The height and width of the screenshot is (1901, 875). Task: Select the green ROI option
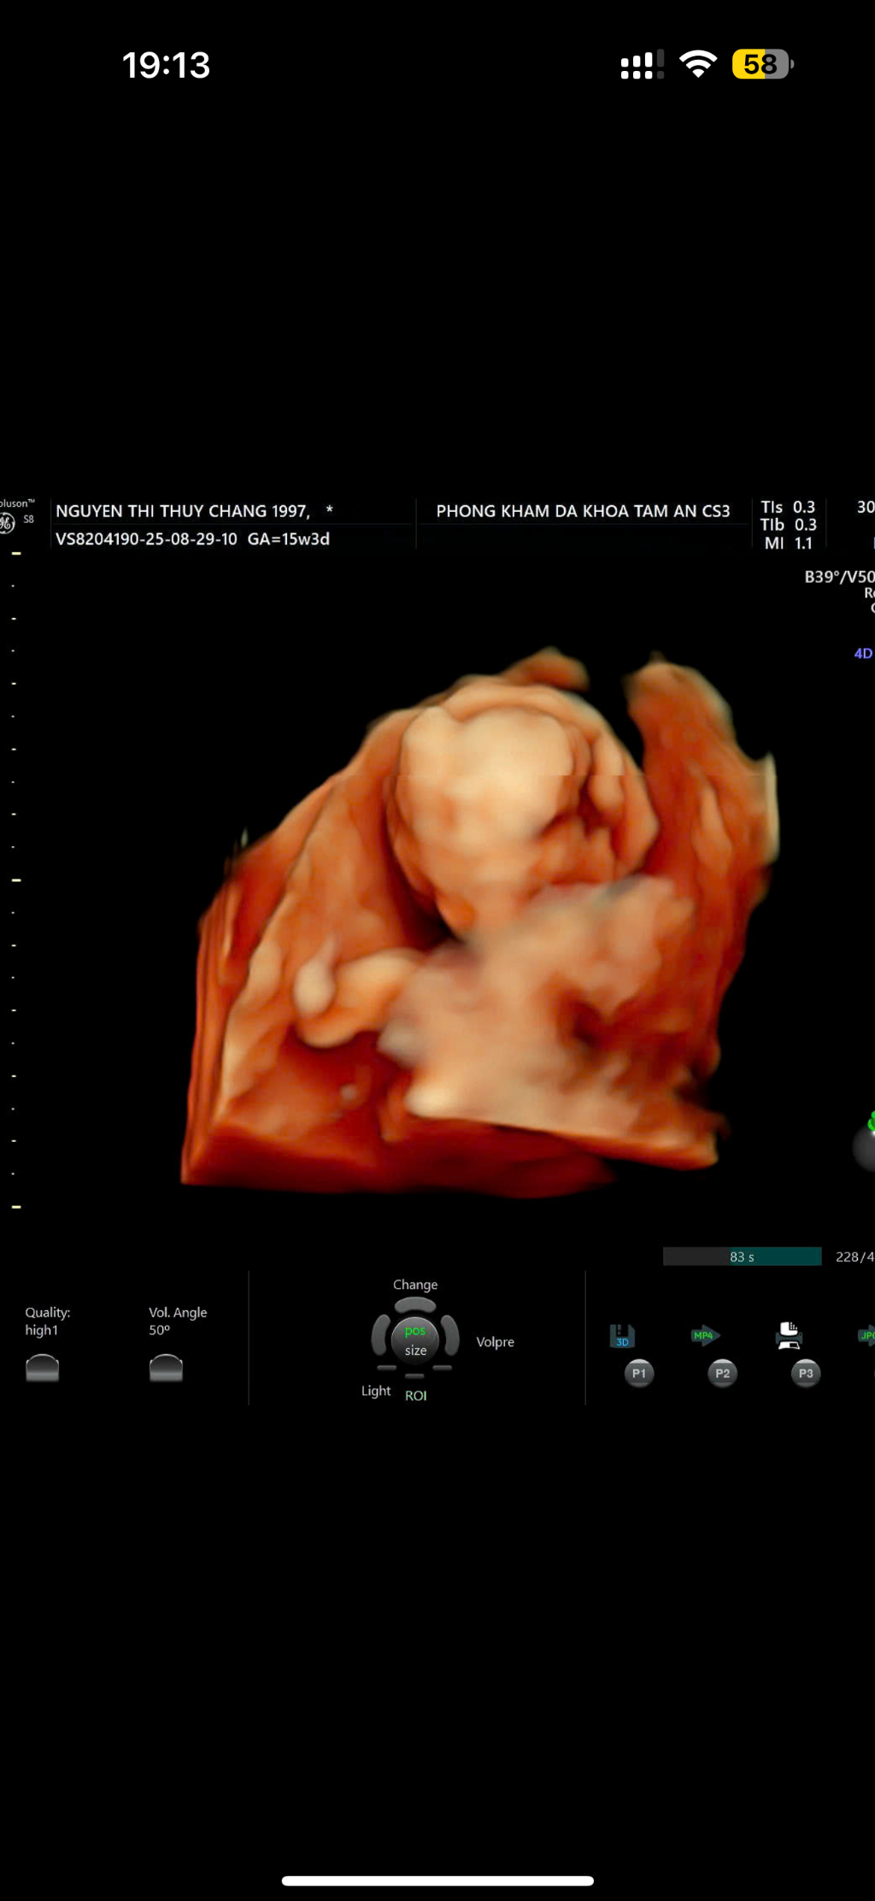416,1396
